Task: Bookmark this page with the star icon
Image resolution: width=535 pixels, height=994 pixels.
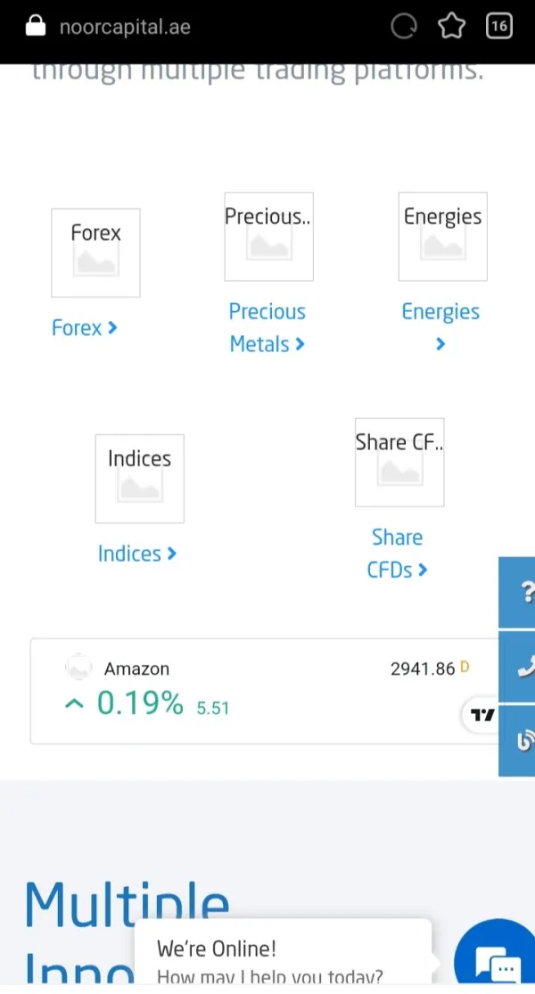Action: 452,27
